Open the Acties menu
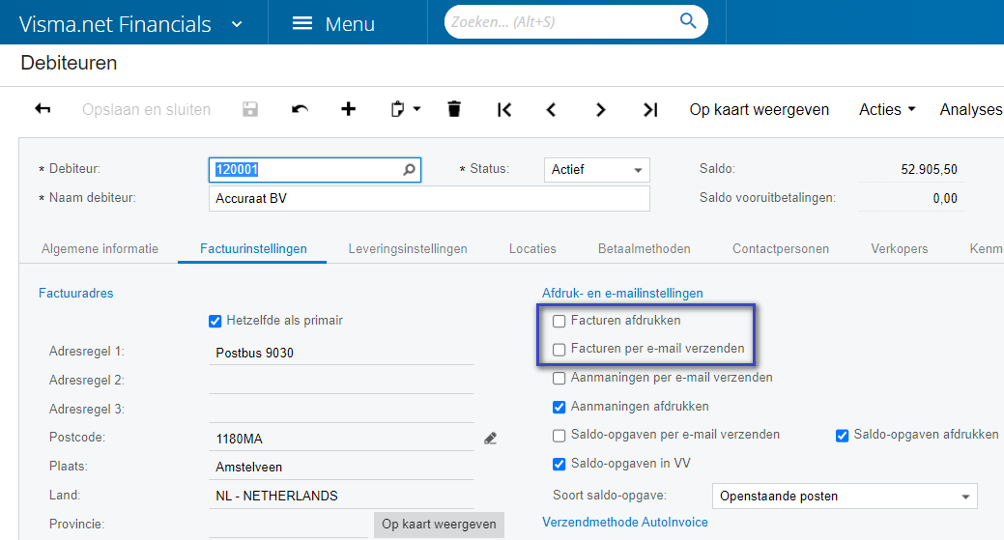 [887, 109]
